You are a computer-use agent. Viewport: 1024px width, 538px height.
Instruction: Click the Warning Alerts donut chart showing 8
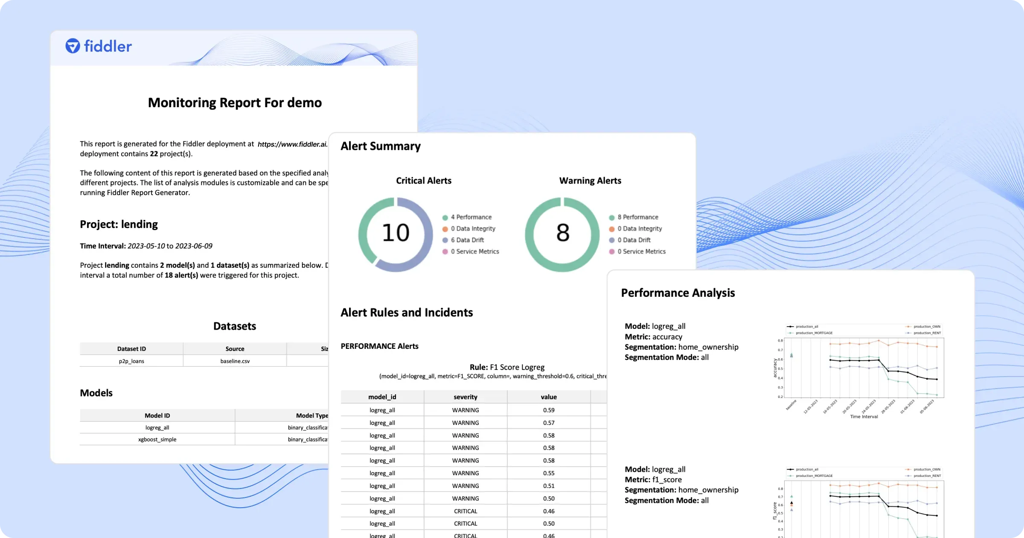tap(562, 234)
